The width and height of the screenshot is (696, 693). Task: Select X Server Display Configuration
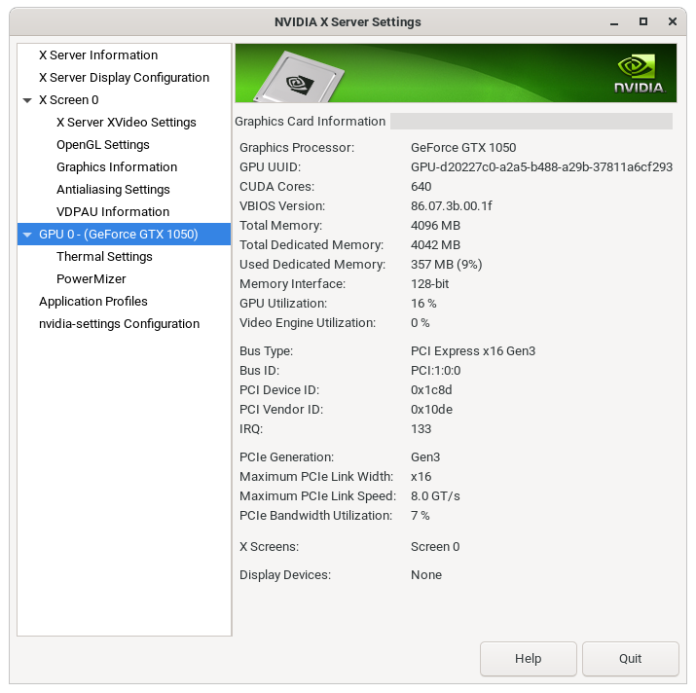[x=124, y=78]
